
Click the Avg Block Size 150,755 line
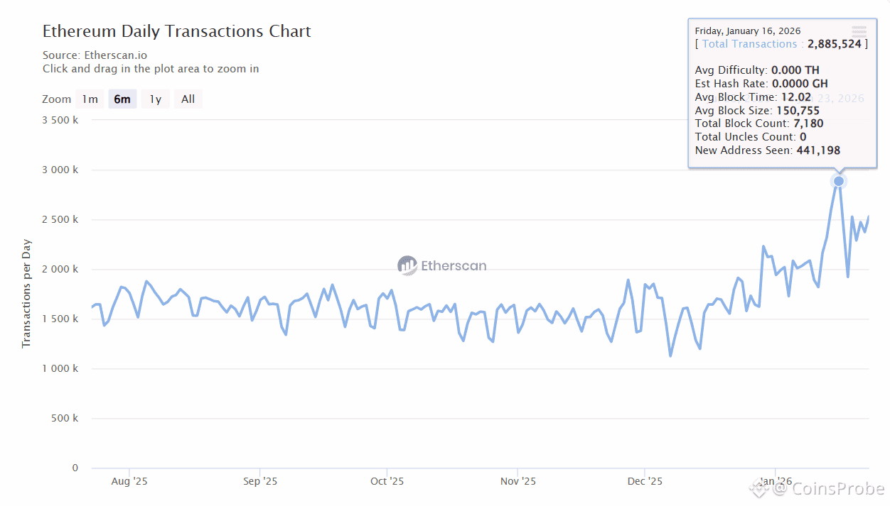click(x=757, y=111)
